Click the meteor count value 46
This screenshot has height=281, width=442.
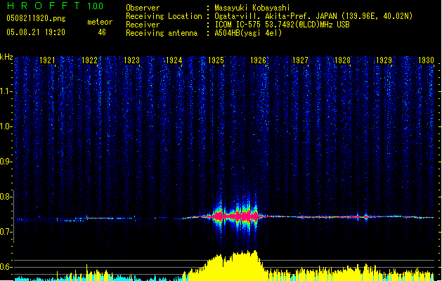pyautogui.click(x=102, y=32)
